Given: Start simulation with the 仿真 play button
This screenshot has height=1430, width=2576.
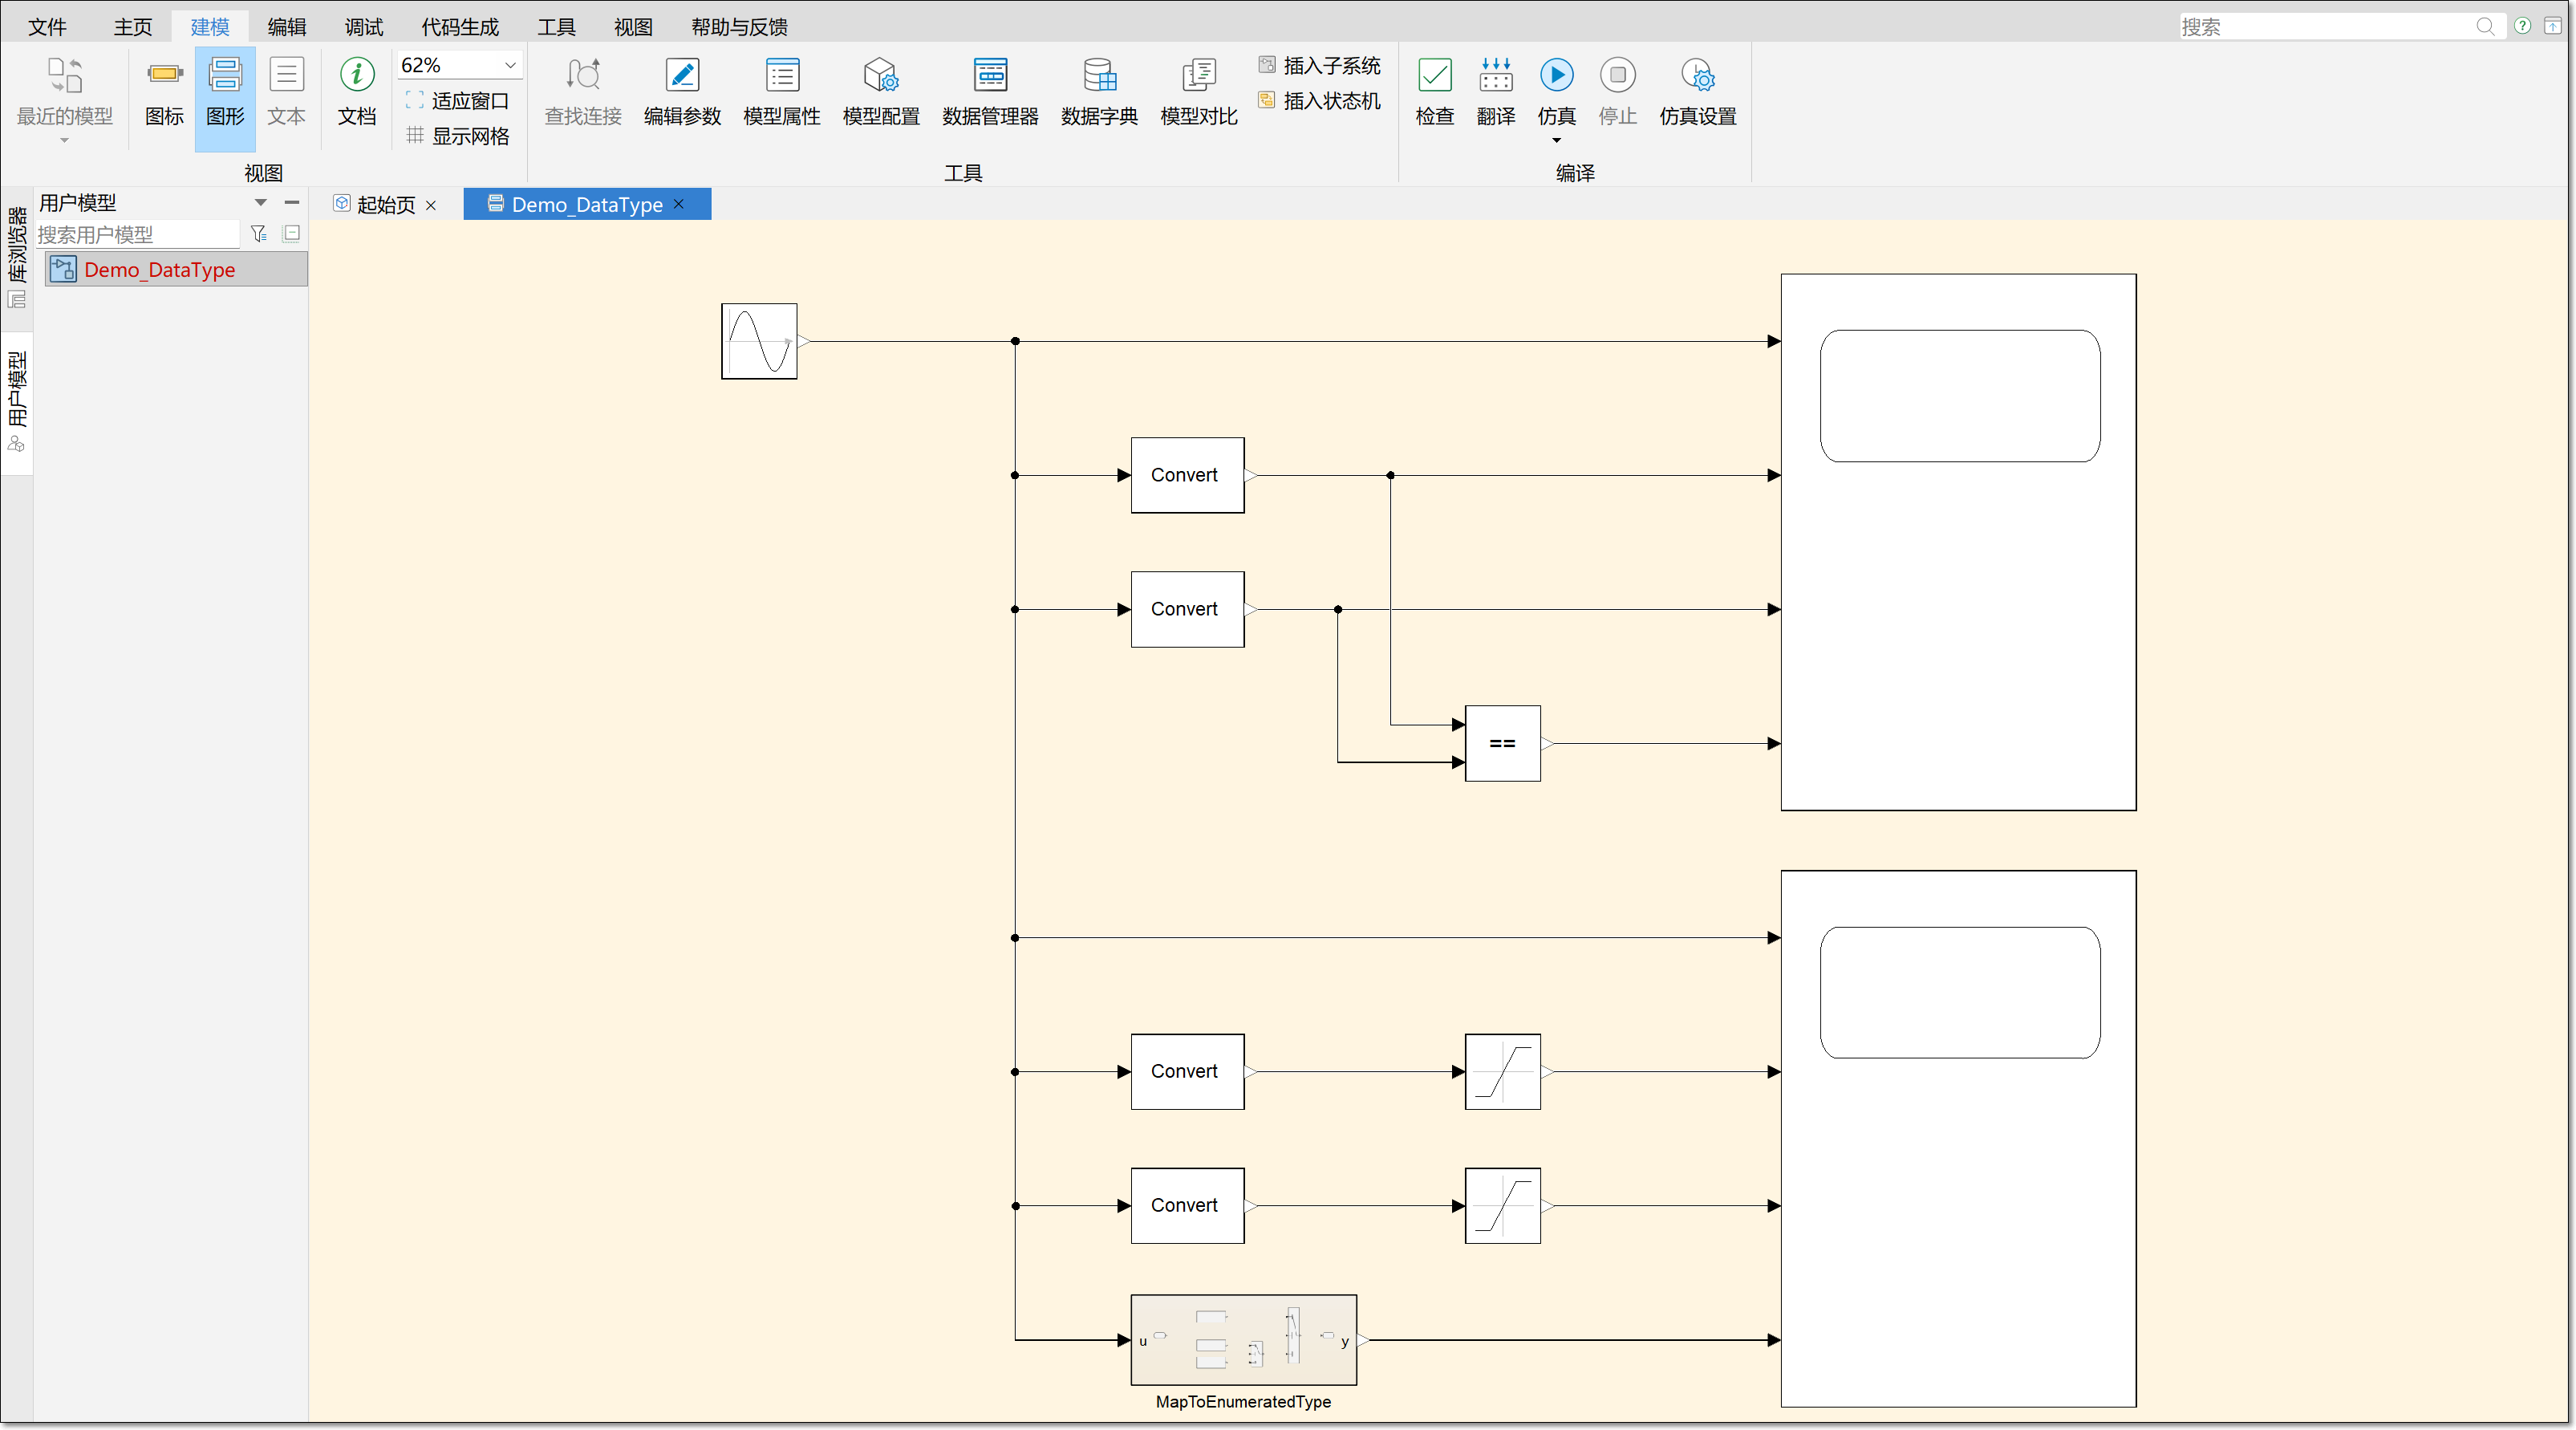Looking at the screenshot, I should coord(1556,75).
